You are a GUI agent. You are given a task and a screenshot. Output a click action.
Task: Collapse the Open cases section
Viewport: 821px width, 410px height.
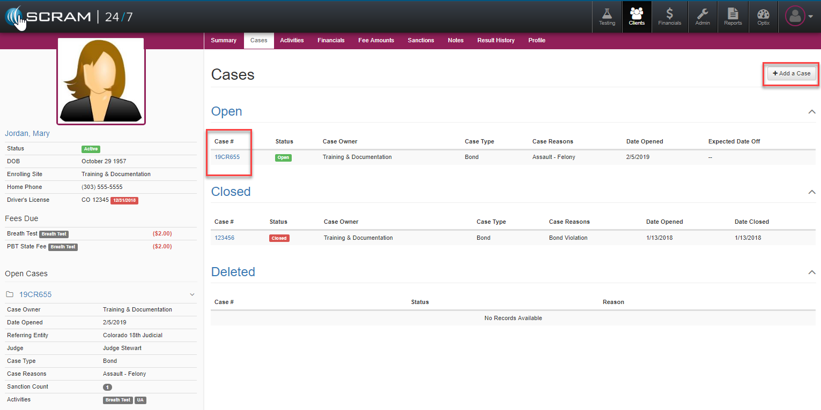click(811, 112)
